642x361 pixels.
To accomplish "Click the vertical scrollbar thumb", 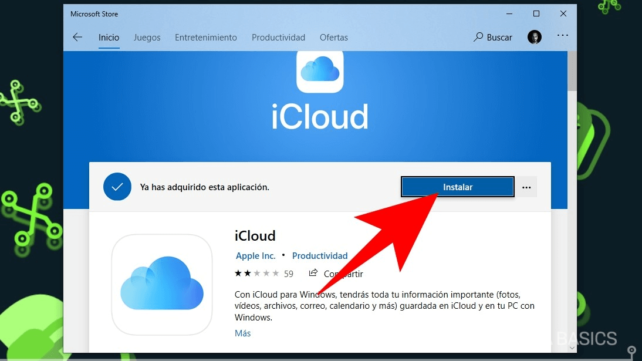I will click(x=572, y=71).
